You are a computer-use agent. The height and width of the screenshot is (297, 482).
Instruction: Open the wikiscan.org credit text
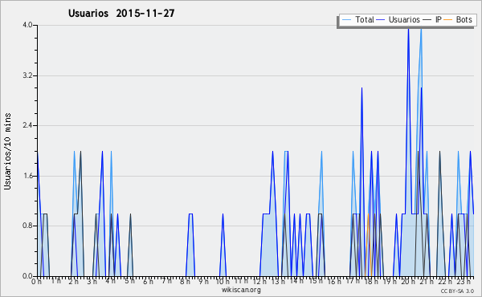click(241, 290)
